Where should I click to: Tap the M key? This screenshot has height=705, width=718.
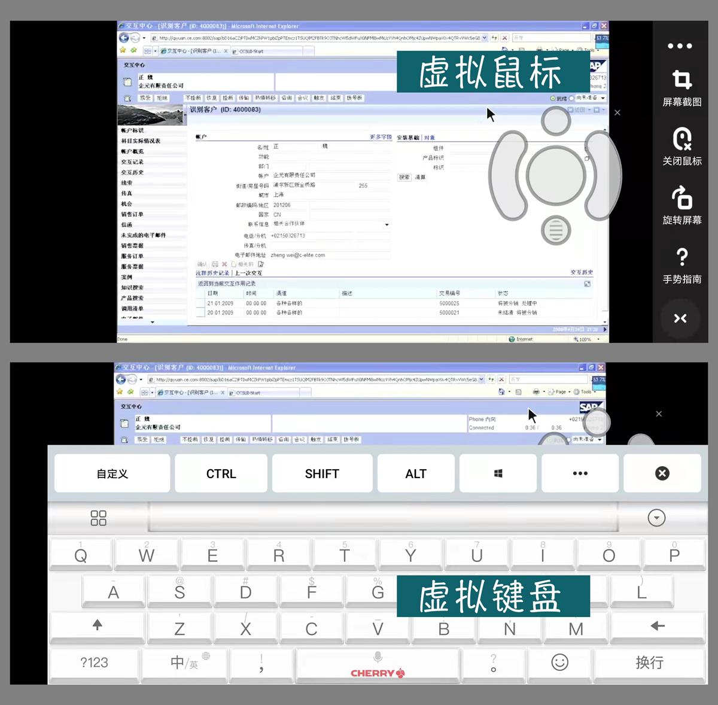pyautogui.click(x=576, y=628)
